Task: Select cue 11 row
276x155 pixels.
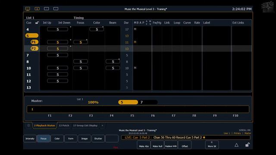Action: click(x=138, y=74)
